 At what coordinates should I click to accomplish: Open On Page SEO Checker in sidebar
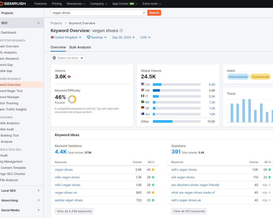tap(13, 174)
